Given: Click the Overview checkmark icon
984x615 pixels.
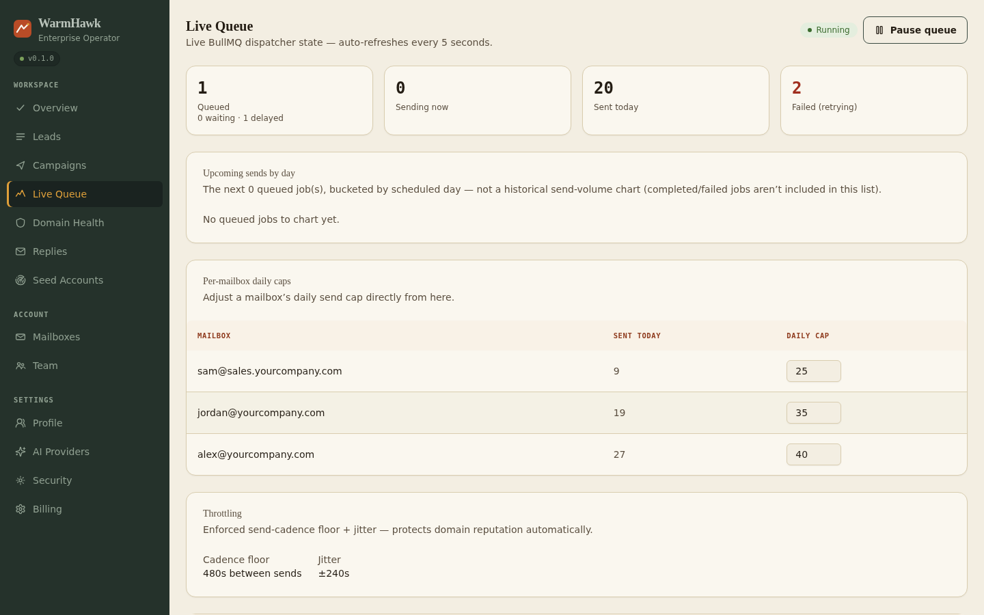Looking at the screenshot, I should 20,108.
